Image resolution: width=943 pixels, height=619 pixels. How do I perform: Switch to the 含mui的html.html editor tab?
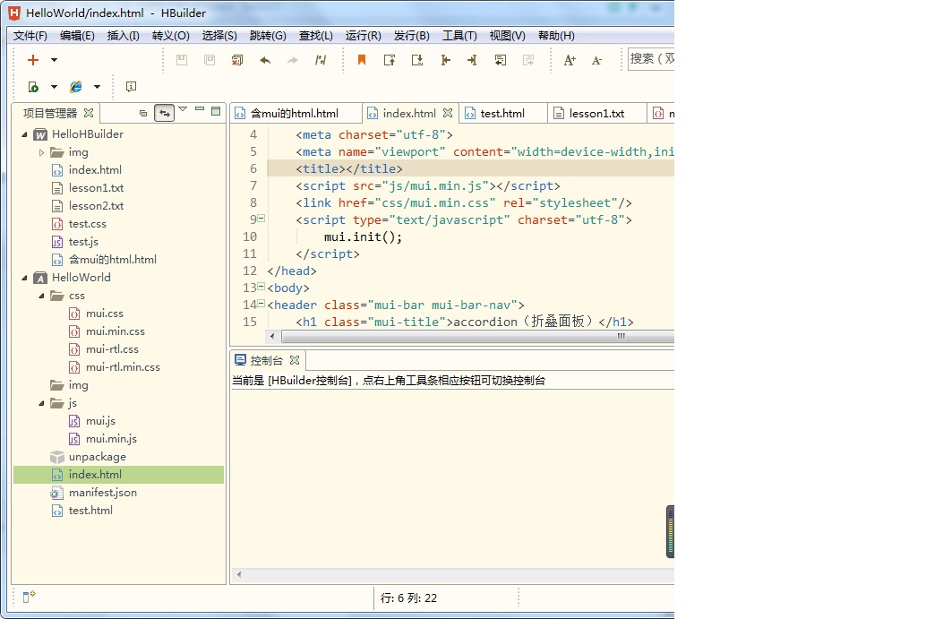pos(295,113)
